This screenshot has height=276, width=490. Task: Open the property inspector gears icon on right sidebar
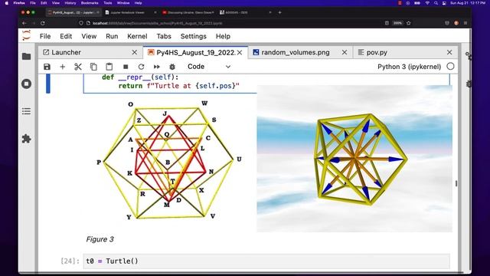click(x=468, y=56)
